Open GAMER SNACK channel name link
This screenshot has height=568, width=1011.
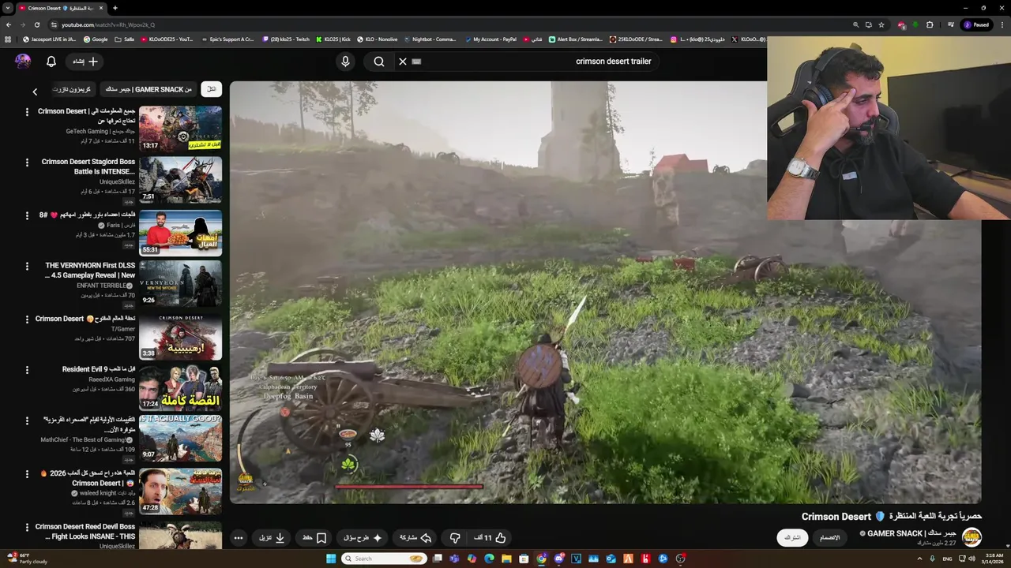[x=911, y=533]
